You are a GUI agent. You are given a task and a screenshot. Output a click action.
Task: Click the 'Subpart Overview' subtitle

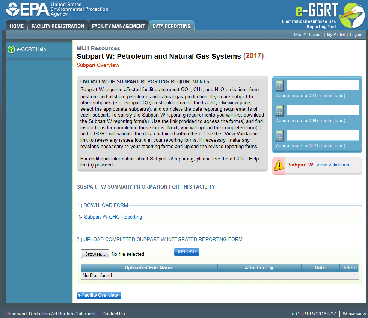coord(98,65)
